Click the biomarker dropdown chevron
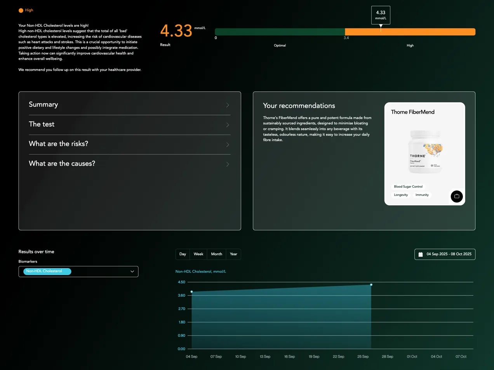 tap(132, 271)
